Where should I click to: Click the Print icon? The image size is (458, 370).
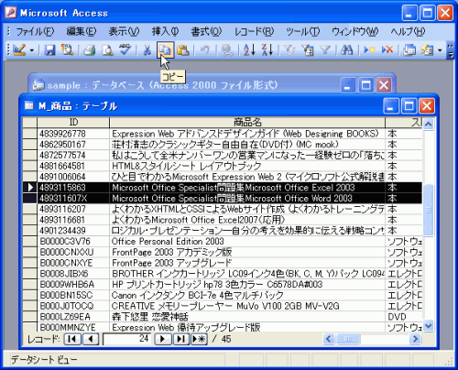(x=90, y=49)
